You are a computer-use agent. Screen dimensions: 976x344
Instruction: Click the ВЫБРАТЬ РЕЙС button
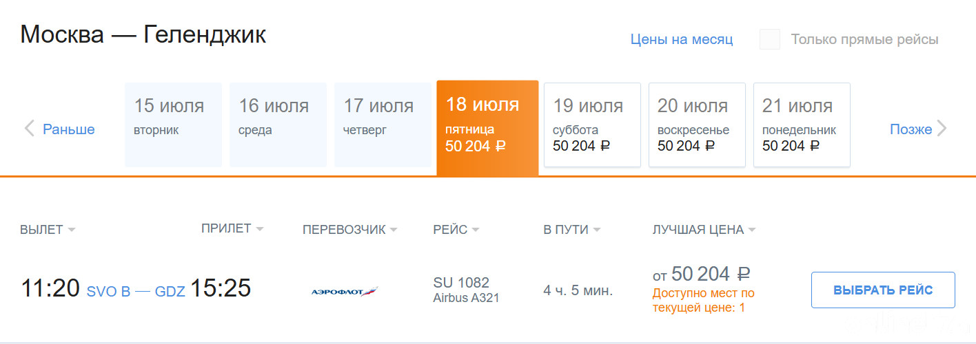tap(883, 290)
